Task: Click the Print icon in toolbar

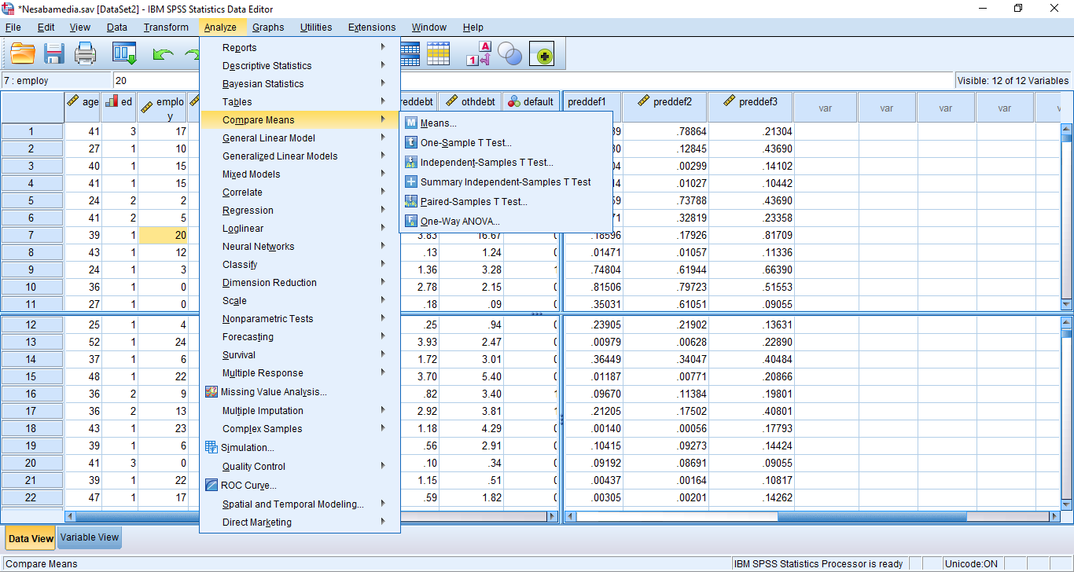Action: (85, 54)
